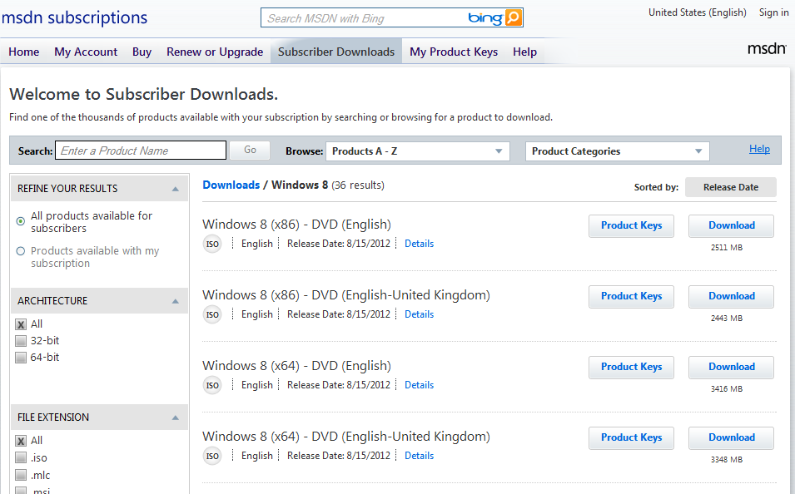The width and height of the screenshot is (795, 494).
Task: Click ISO icon for Windows 8 (x86) DVD (English)
Action: coord(212,245)
